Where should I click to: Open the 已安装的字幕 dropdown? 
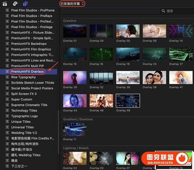(72, 4)
